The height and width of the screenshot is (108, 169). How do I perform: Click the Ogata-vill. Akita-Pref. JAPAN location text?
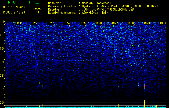105,6
